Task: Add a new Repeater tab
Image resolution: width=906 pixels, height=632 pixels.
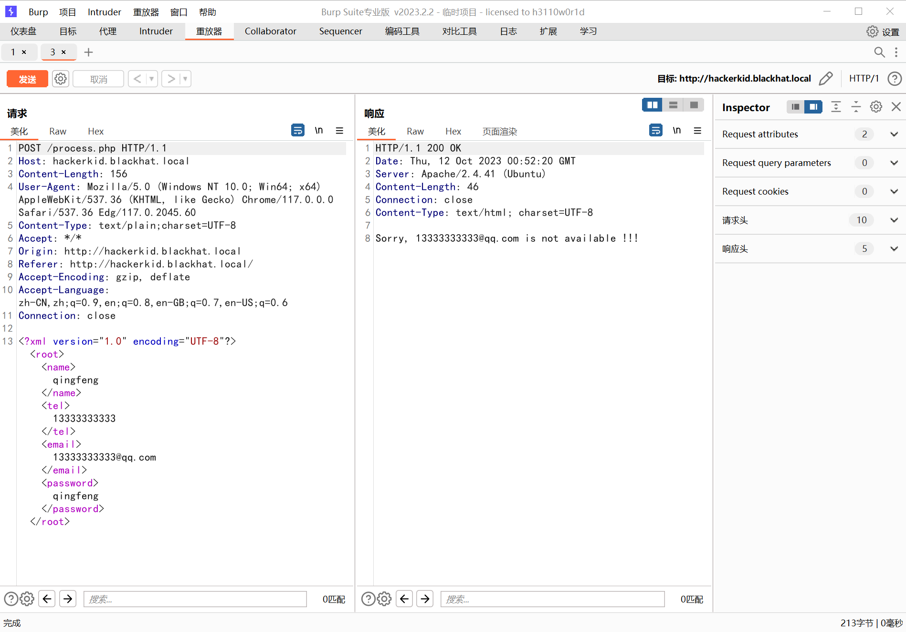Action: coord(88,52)
